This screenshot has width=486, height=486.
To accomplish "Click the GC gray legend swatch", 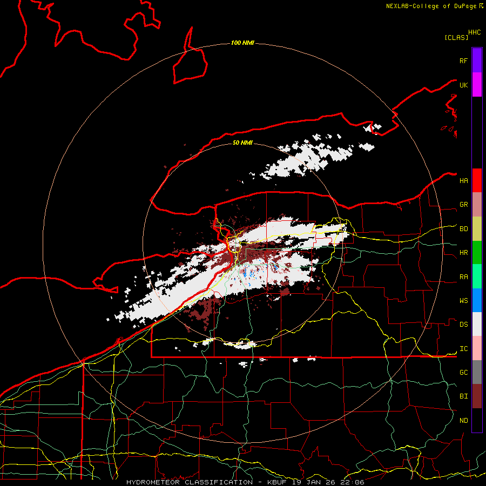I will 477,372.
